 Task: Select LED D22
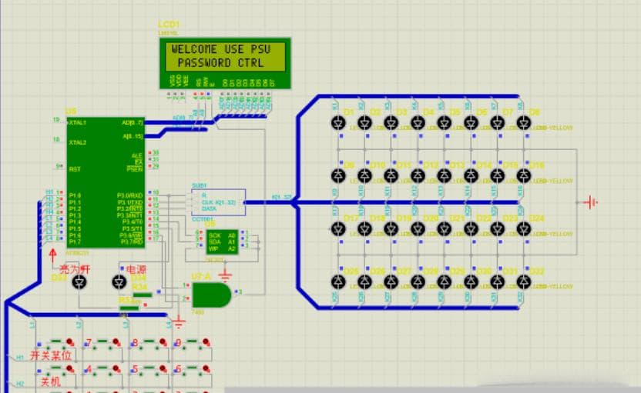(x=471, y=229)
